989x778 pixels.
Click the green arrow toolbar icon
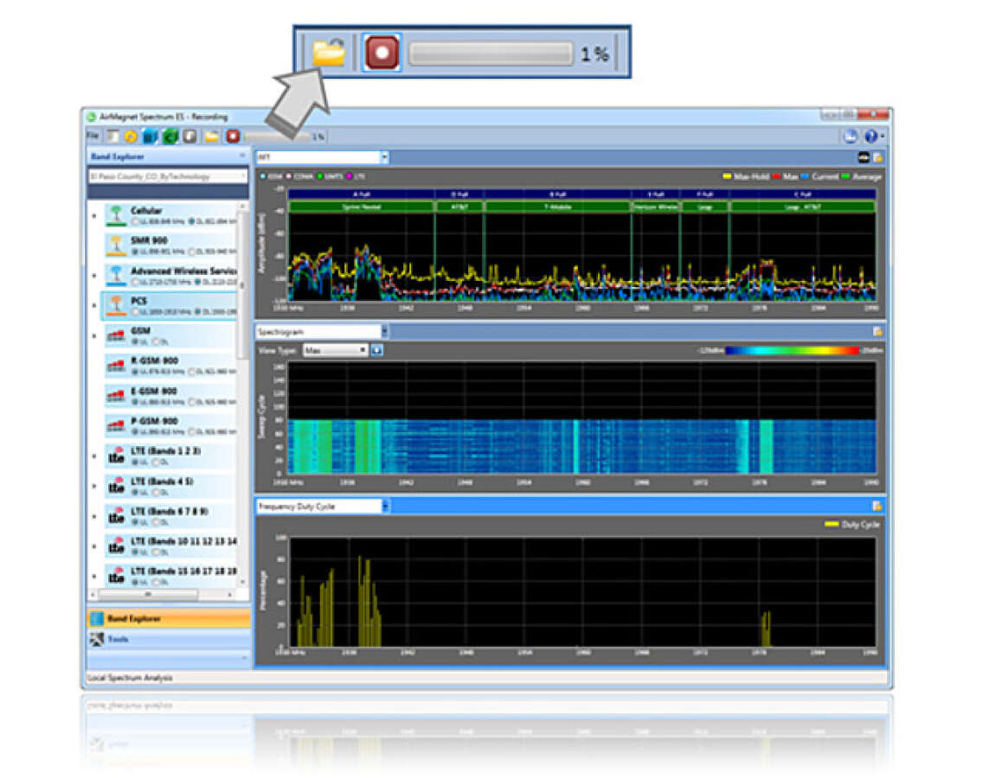(x=170, y=136)
